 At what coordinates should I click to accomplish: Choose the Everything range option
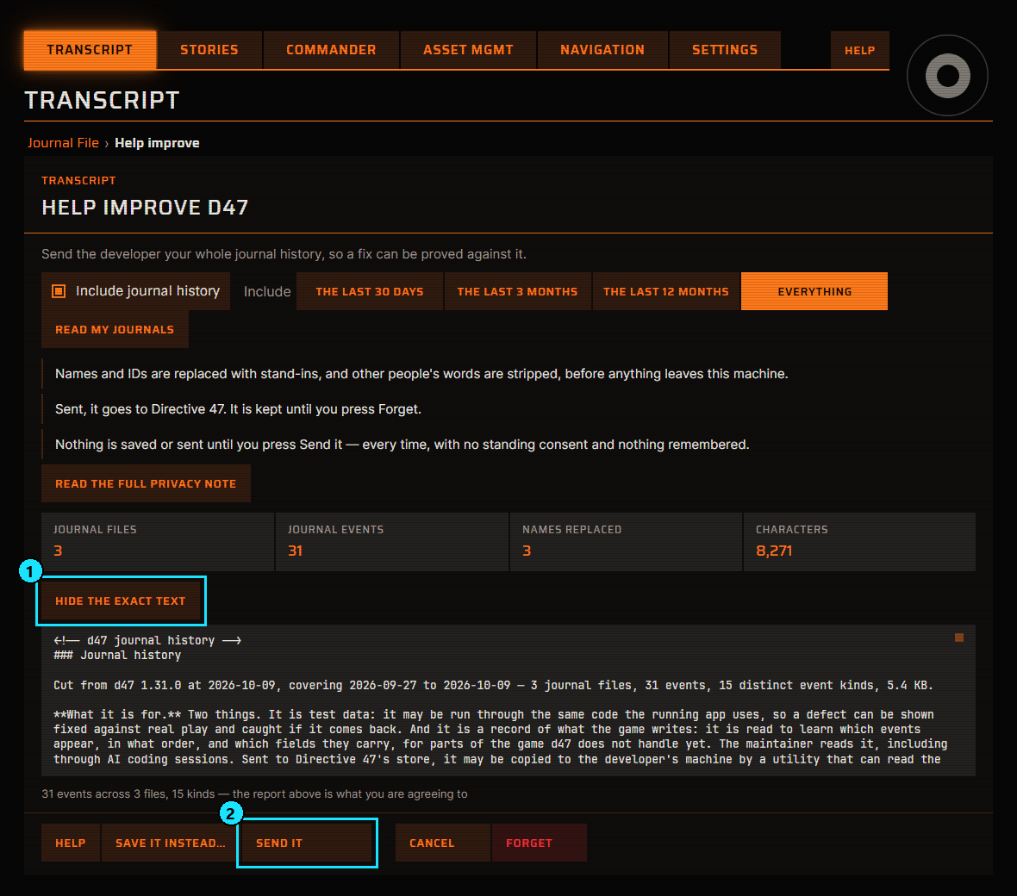814,291
